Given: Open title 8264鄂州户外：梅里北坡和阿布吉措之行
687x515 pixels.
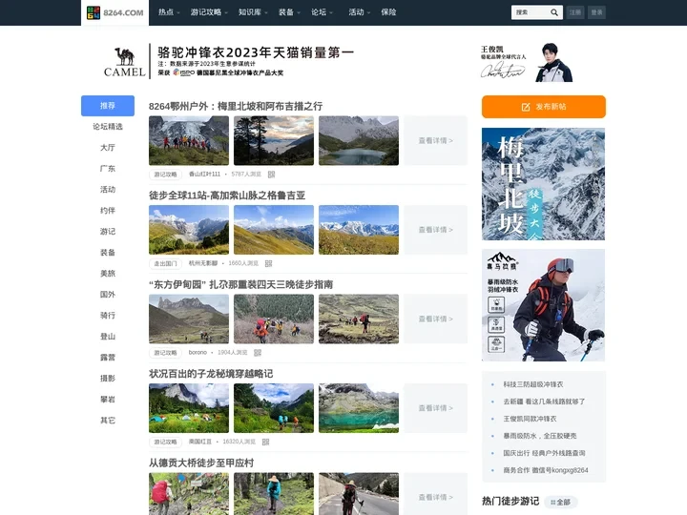Looking at the screenshot, I should [x=236, y=106].
